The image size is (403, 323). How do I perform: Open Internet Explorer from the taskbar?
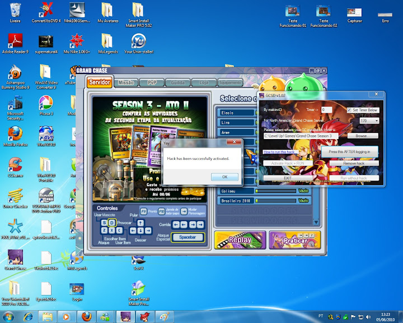28,317
